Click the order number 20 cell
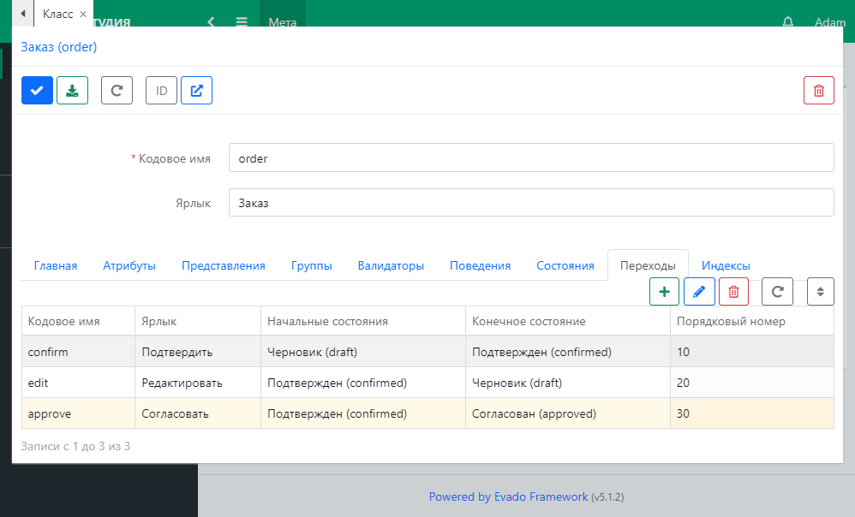This screenshot has height=517, width=855. pyautogui.click(x=752, y=383)
